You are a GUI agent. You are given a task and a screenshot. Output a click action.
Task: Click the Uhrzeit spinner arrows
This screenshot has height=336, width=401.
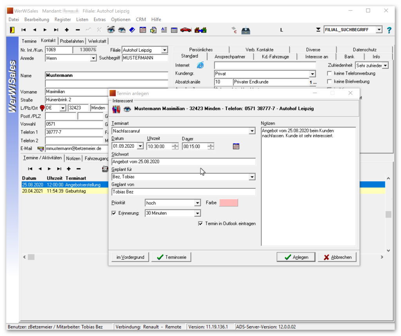175,146
